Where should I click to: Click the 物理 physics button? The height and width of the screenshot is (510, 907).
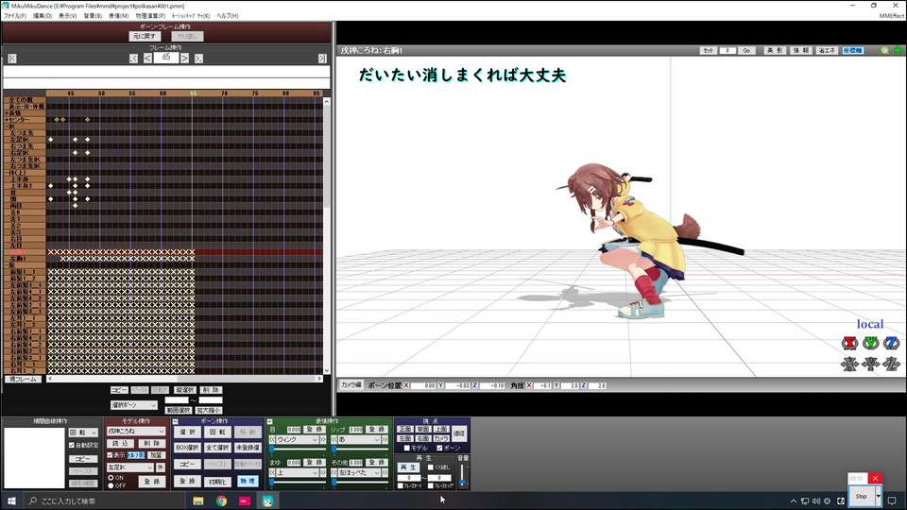tap(247, 481)
